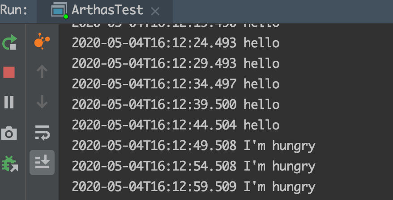This screenshot has width=393, height=200.
Task: Click the camera icon to dump threads
Action: click(x=9, y=133)
